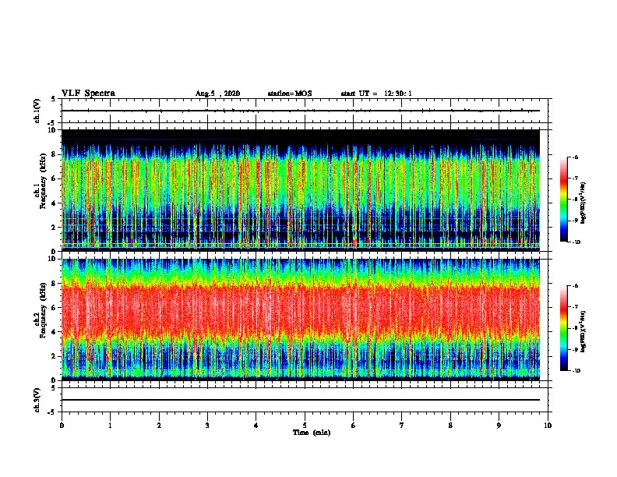Click the ch.3 voltage waveform trace

(x=301, y=400)
